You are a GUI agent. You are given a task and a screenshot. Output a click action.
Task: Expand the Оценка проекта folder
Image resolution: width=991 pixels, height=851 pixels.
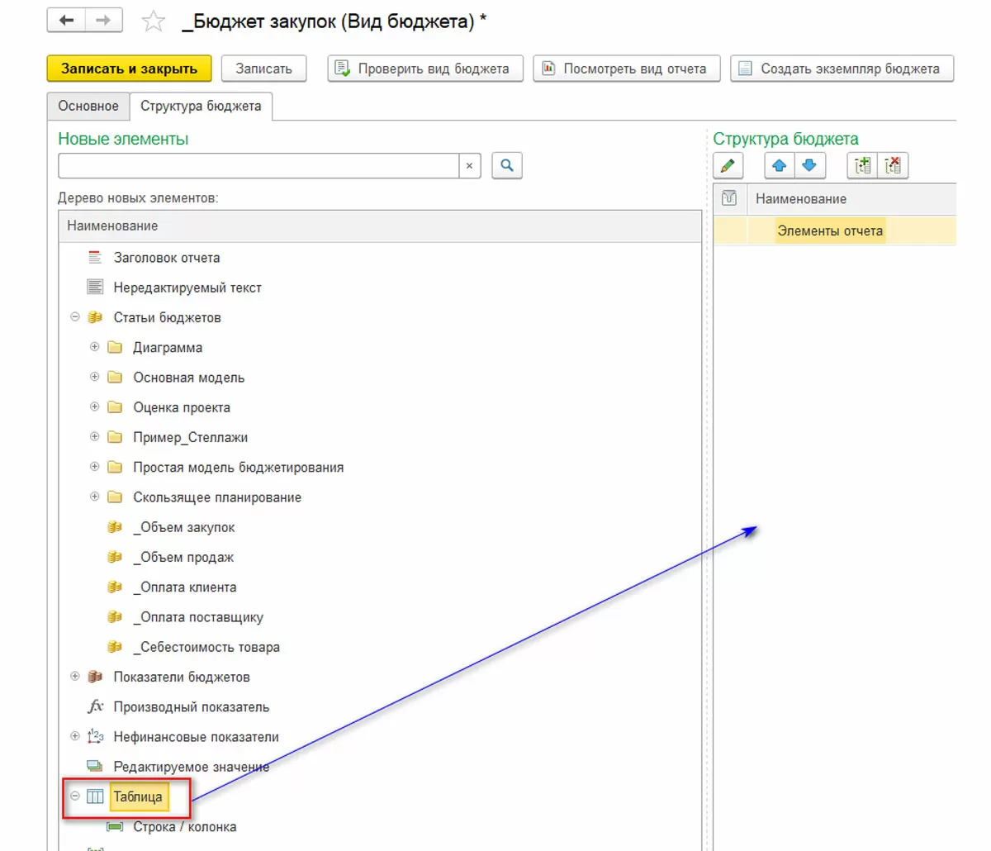click(94, 406)
